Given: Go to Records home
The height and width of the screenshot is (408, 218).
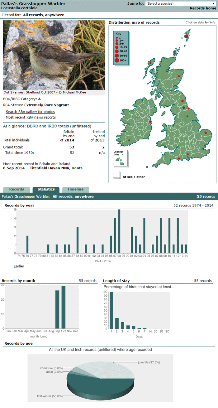Looking at the screenshot, I should tap(203, 8).
